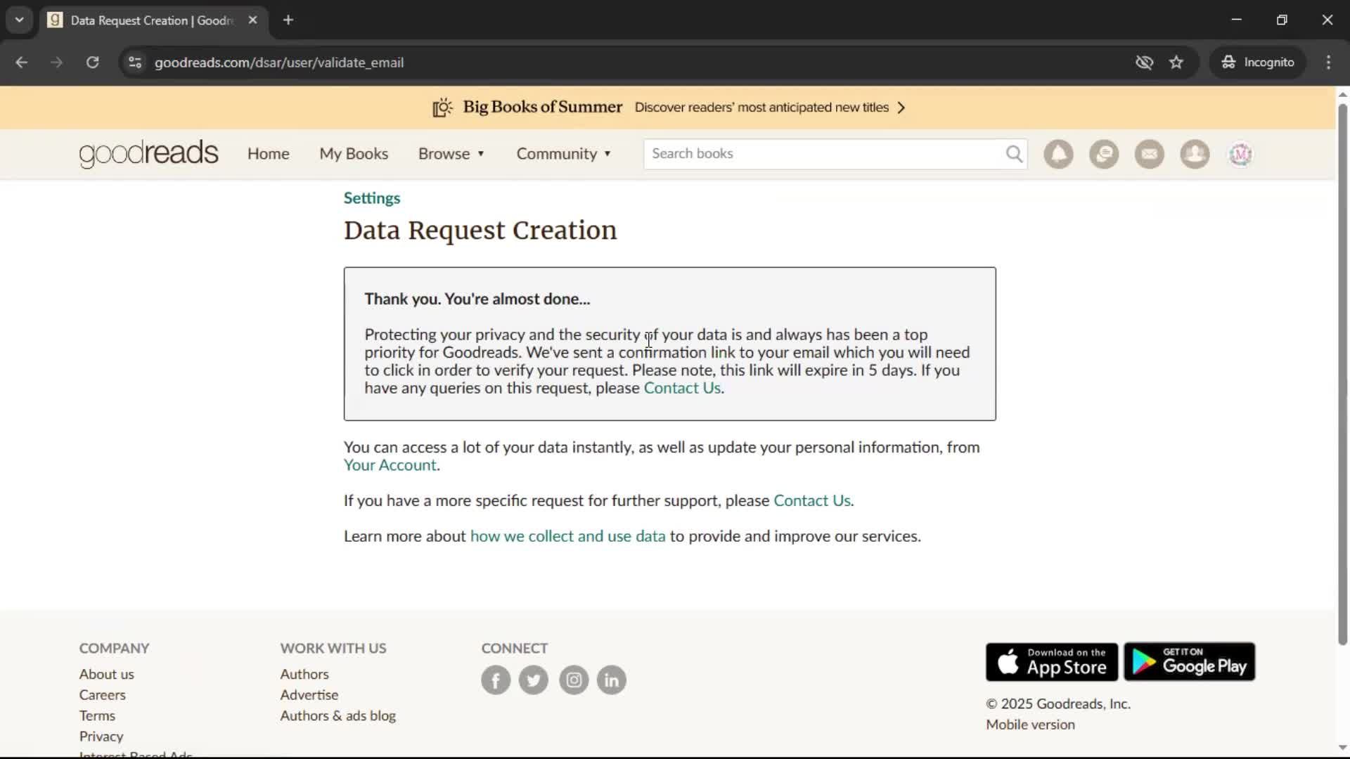Click Discover readers' most anticipated new titles text
Viewport: 1350px width, 759px height.
click(761, 108)
